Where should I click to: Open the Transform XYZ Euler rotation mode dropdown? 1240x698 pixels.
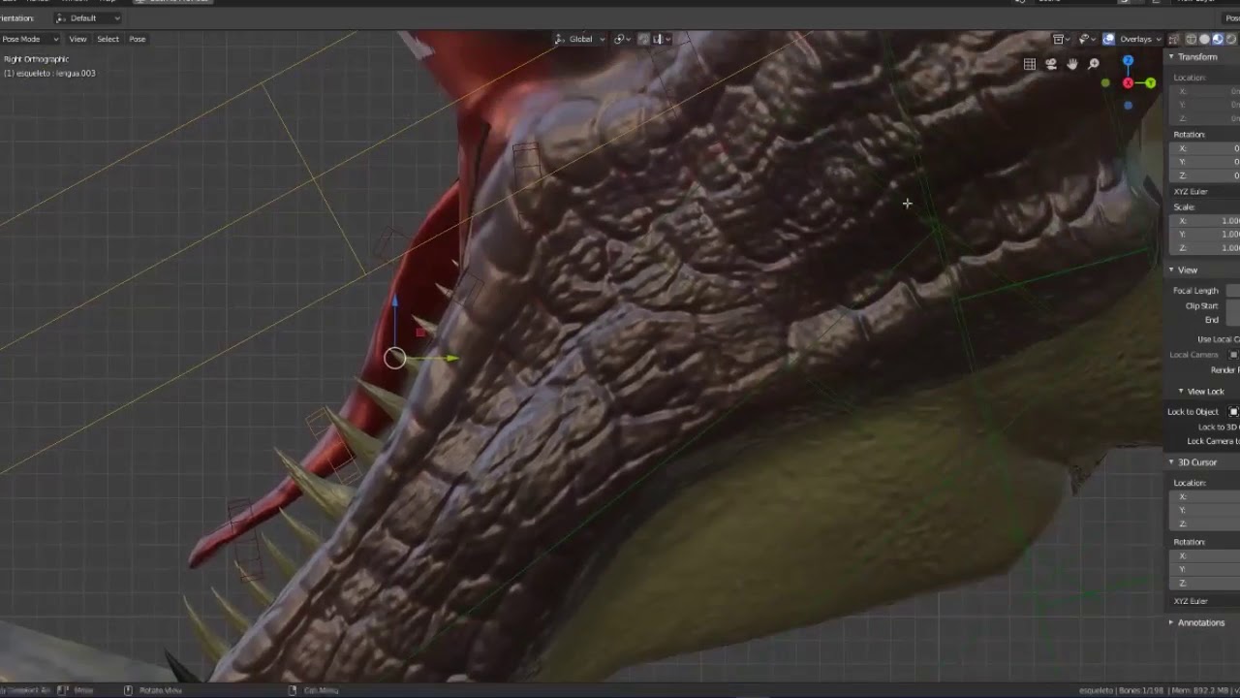click(x=1206, y=192)
